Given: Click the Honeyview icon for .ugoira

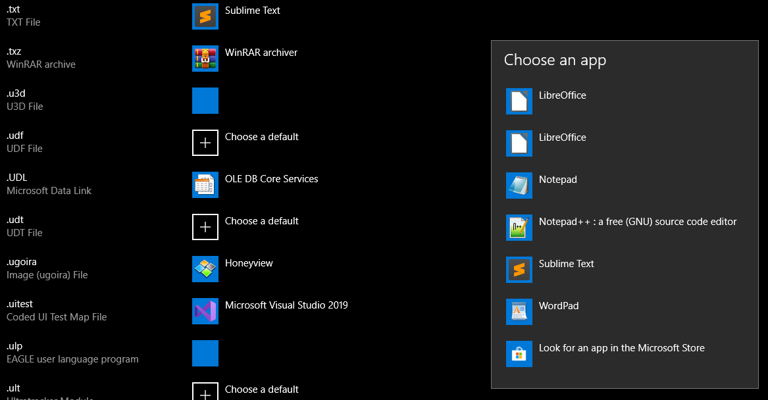Looking at the screenshot, I should pos(205,269).
